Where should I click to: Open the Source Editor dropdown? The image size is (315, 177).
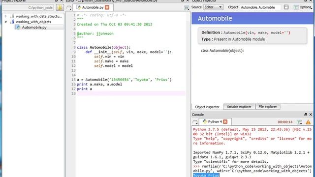click(213, 7)
